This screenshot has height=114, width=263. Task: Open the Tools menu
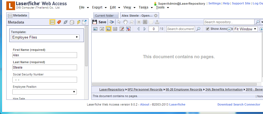click(162, 7)
